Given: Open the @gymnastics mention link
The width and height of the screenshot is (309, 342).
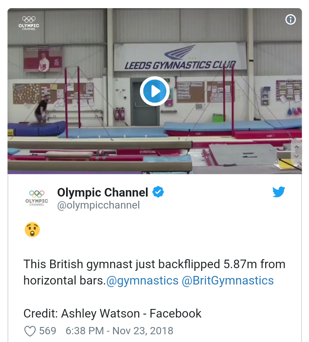Looking at the screenshot, I should [142, 281].
